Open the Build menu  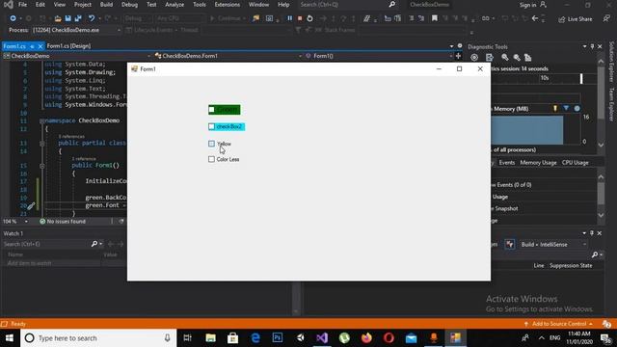[106, 5]
